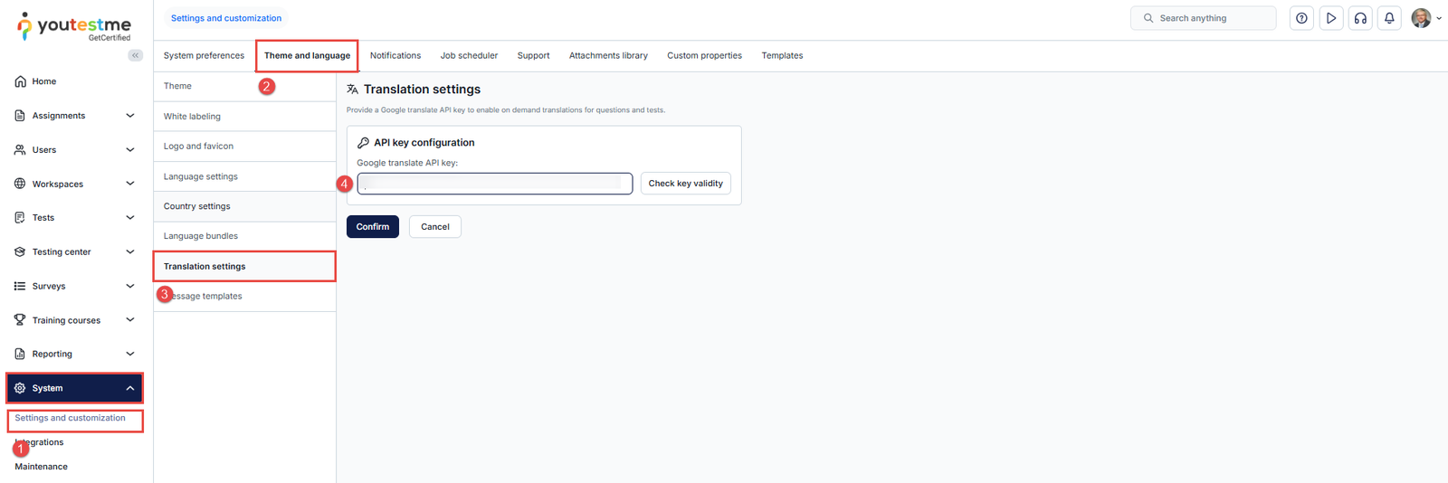The height and width of the screenshot is (483, 1448).
Task: Collapse the System menu chevron
Action: pyautogui.click(x=129, y=388)
